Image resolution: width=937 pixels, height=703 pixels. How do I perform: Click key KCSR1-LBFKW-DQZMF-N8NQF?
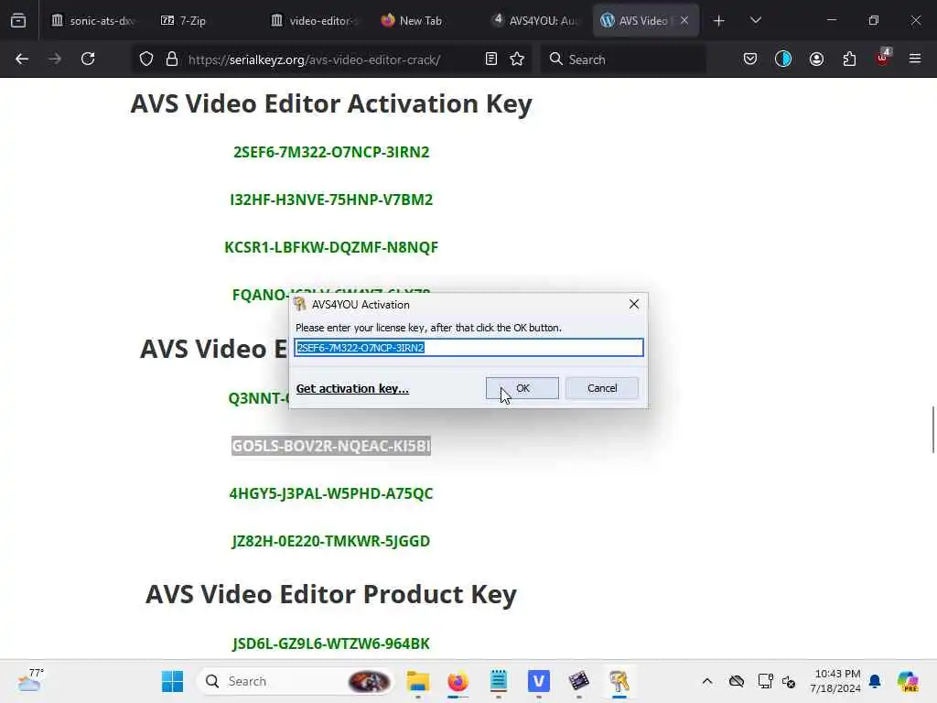tap(331, 247)
